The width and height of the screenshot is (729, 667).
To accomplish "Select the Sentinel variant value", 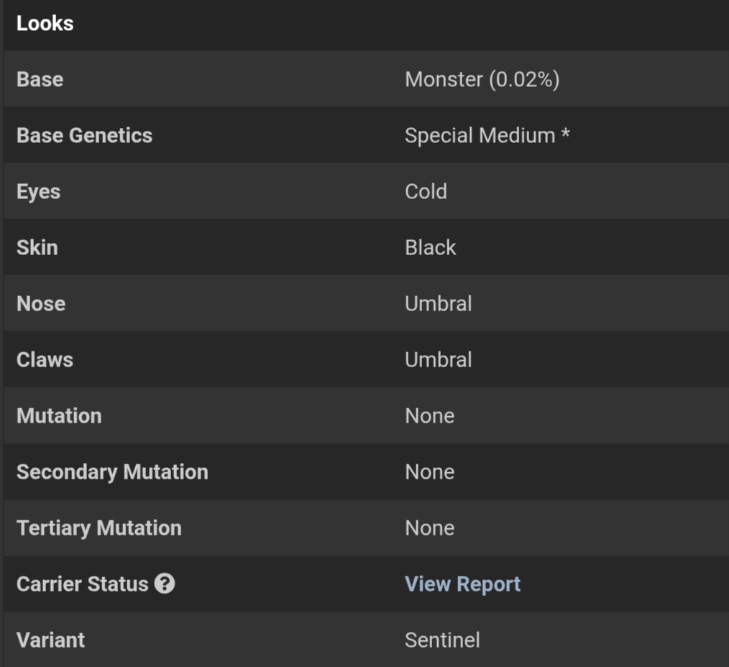I will 443,640.
